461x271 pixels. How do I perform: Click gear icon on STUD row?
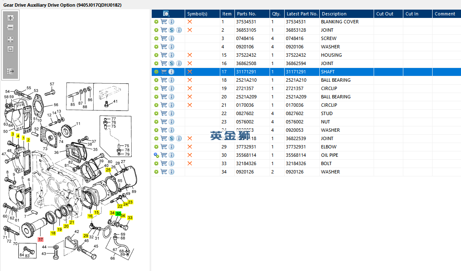pos(156,113)
